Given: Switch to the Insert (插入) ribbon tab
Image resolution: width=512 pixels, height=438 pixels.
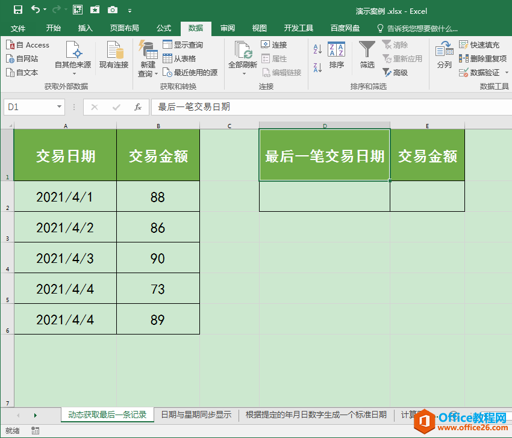Looking at the screenshot, I should (x=86, y=28).
